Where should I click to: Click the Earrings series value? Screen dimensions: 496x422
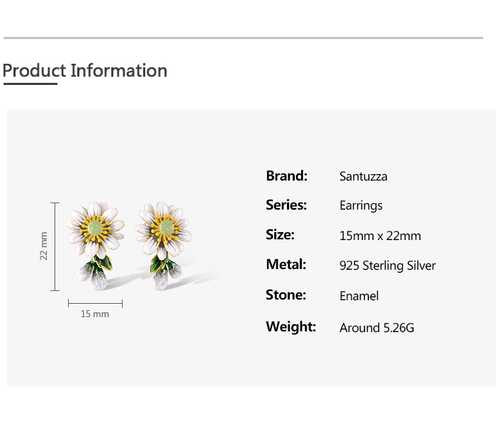point(361,206)
